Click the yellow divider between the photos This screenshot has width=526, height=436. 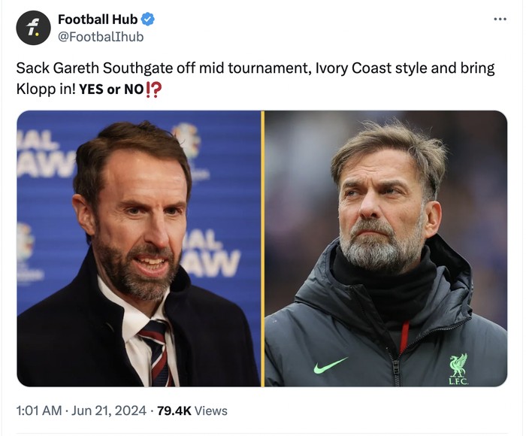(262, 248)
